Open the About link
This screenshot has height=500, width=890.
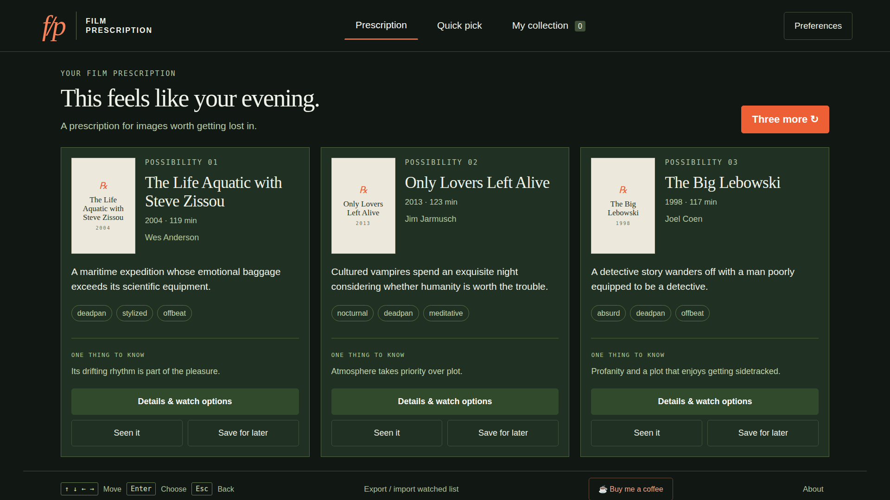(813, 489)
